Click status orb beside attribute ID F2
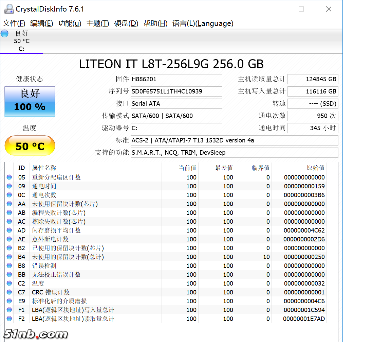The height and width of the screenshot is (342, 391). [9, 319]
